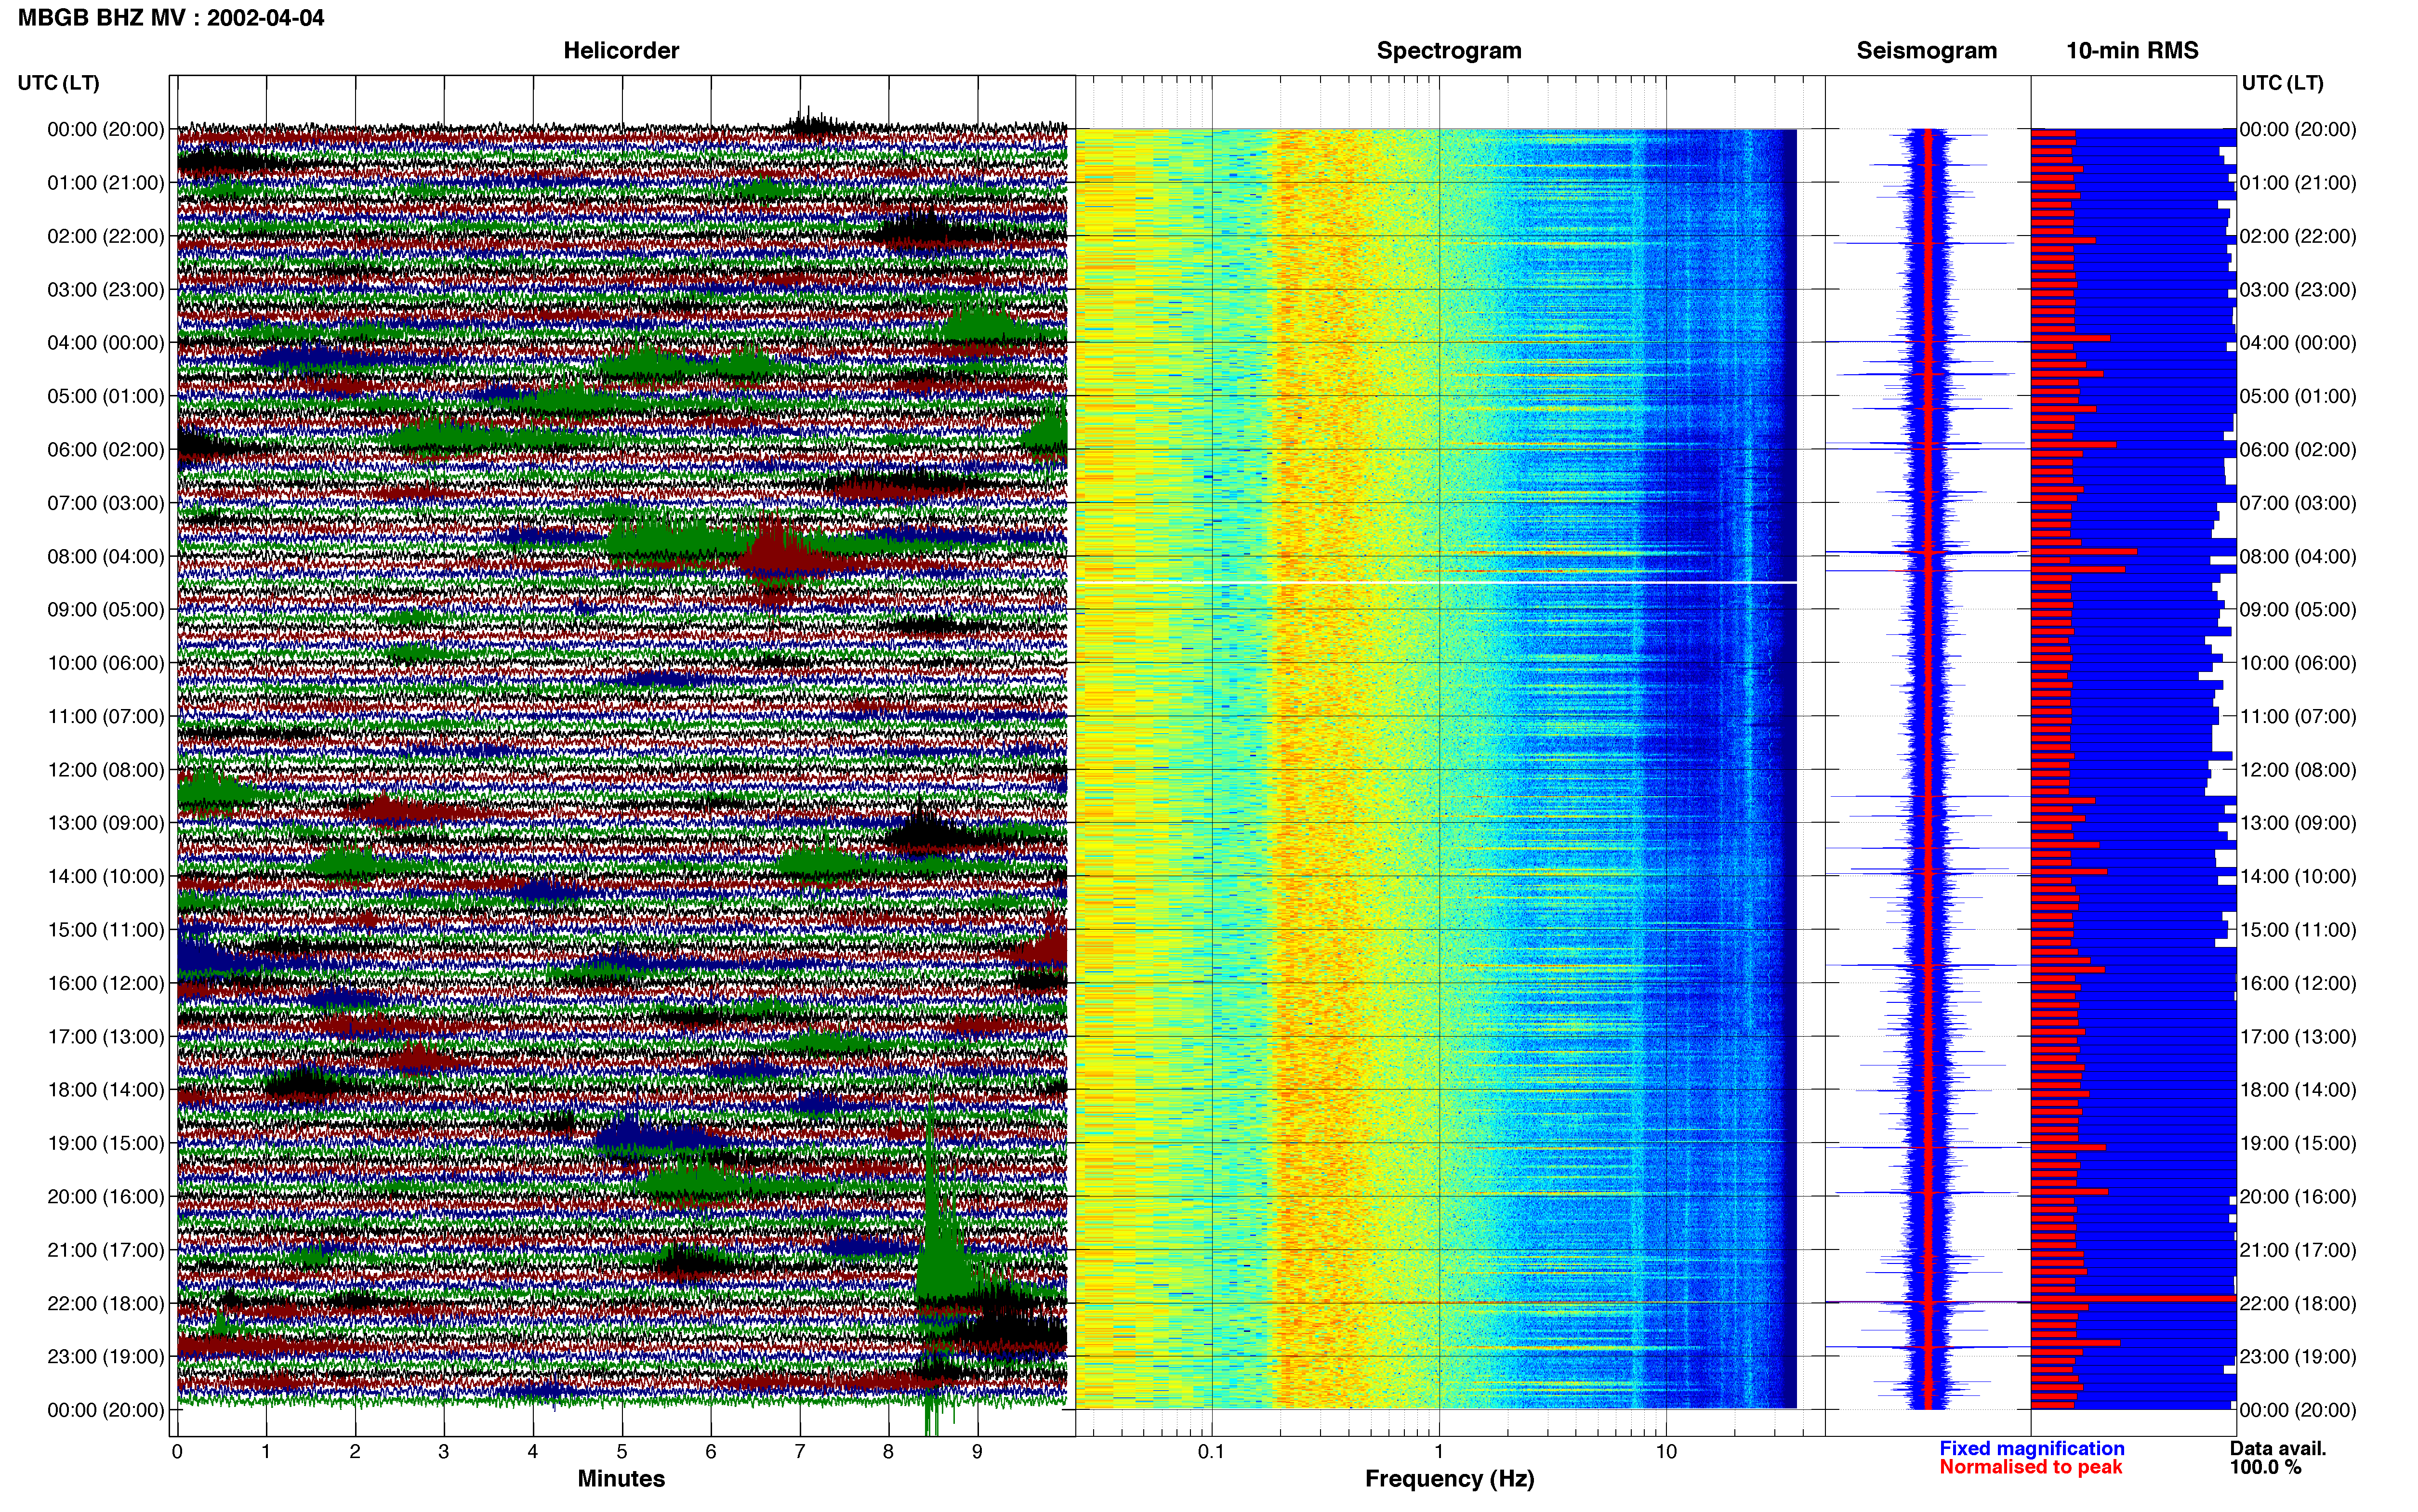Click the '8' tick on the Minutes axis

[x=888, y=1452]
